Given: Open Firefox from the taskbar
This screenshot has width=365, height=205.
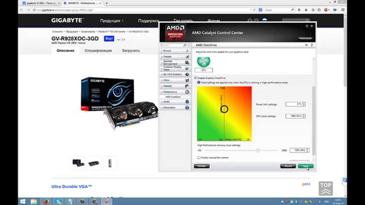Looking at the screenshot, I should 46,201.
